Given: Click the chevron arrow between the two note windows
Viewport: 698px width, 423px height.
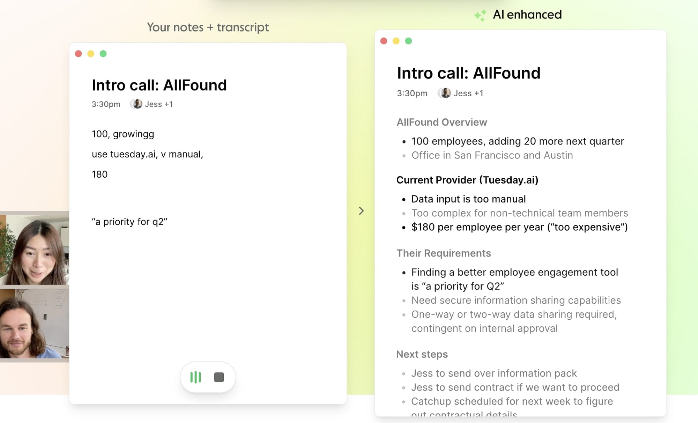Looking at the screenshot, I should [x=361, y=211].
